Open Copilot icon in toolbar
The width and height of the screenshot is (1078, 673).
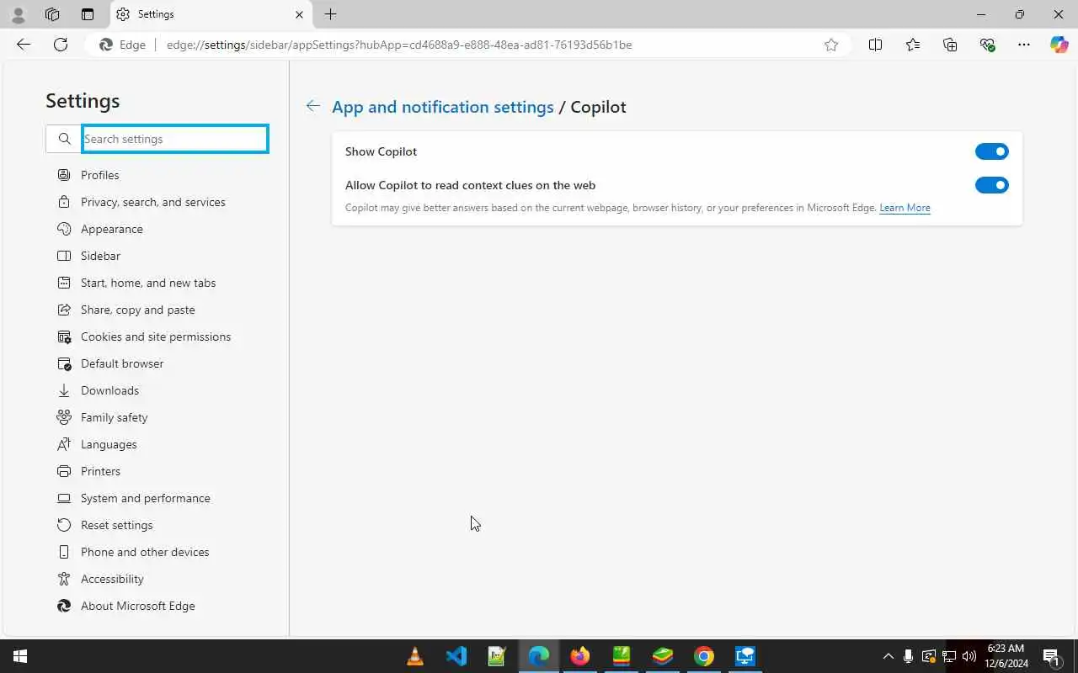click(x=1059, y=45)
